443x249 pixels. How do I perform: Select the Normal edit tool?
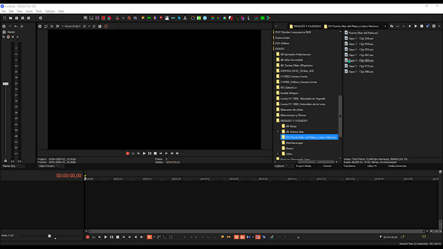pyautogui.click(x=150, y=237)
